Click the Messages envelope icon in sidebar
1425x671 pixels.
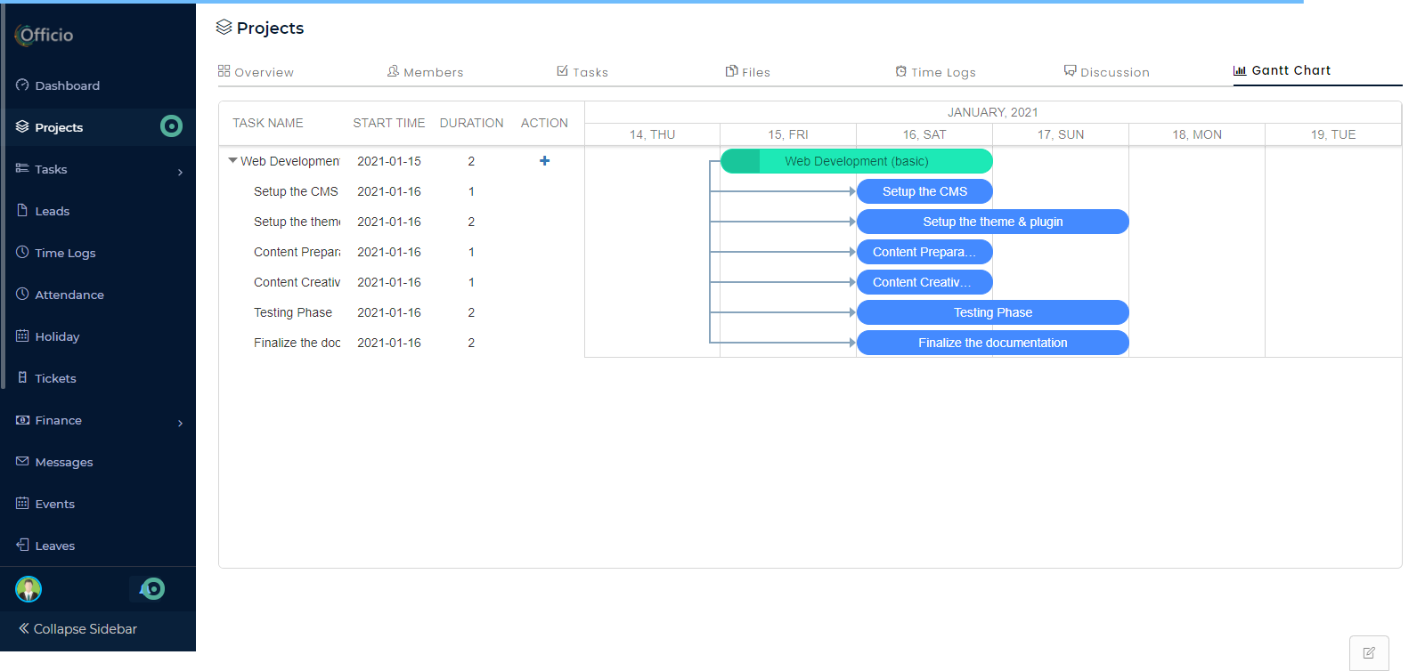coord(22,461)
